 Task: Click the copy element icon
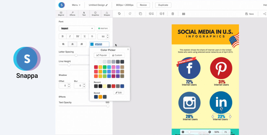click(x=140, y=14)
